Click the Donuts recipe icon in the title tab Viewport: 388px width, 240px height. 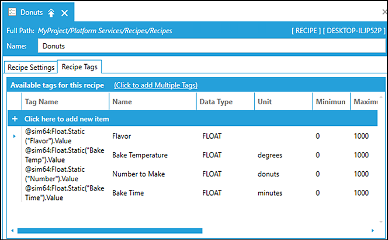[12, 12]
